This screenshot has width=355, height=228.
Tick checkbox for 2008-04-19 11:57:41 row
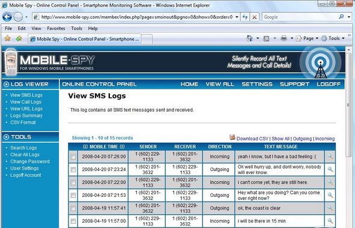click(x=73, y=208)
